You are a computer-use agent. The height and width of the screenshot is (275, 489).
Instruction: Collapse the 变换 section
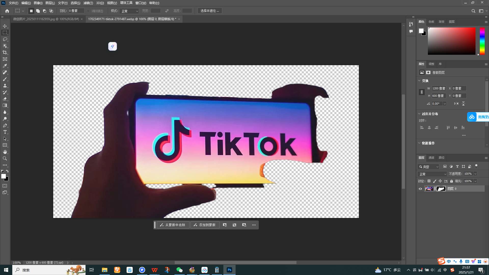click(419, 81)
